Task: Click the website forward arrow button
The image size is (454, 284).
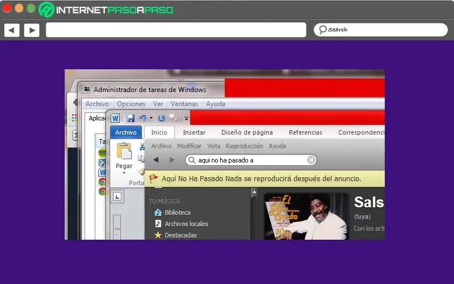Action: pyautogui.click(x=32, y=30)
